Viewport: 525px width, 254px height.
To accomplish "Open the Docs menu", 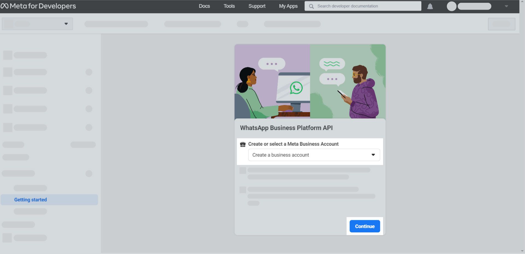I will 204,6.
